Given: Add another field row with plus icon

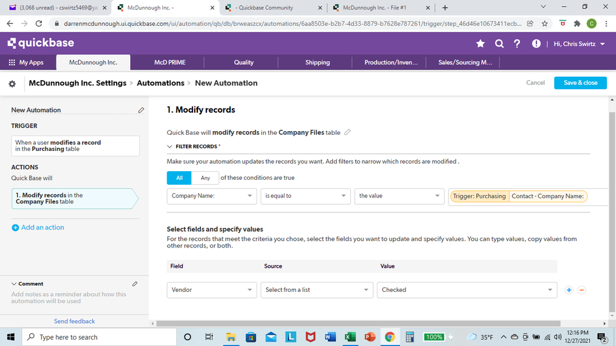Looking at the screenshot, I should [x=569, y=290].
